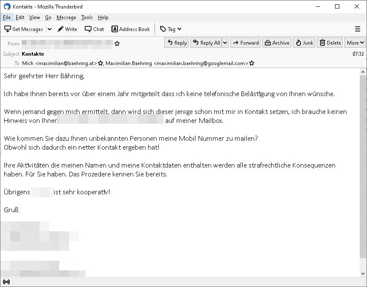Open the View menu
The image size is (367, 287).
(34, 17)
